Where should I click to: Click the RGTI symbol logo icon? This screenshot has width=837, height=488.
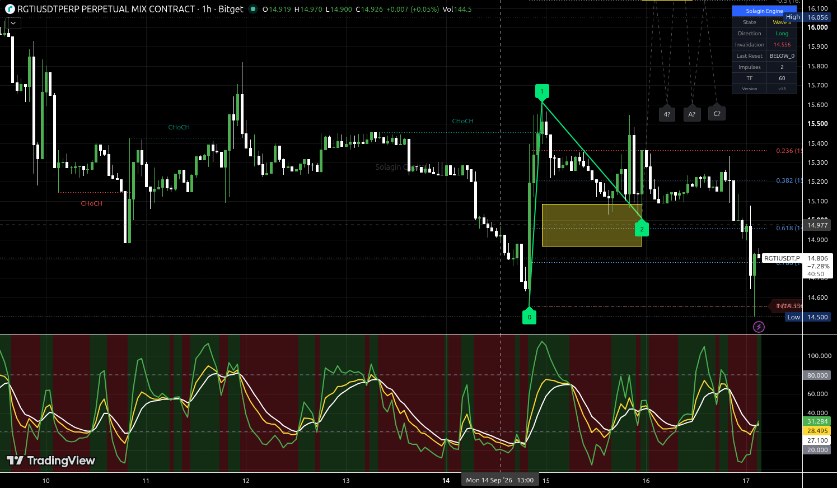(x=10, y=9)
